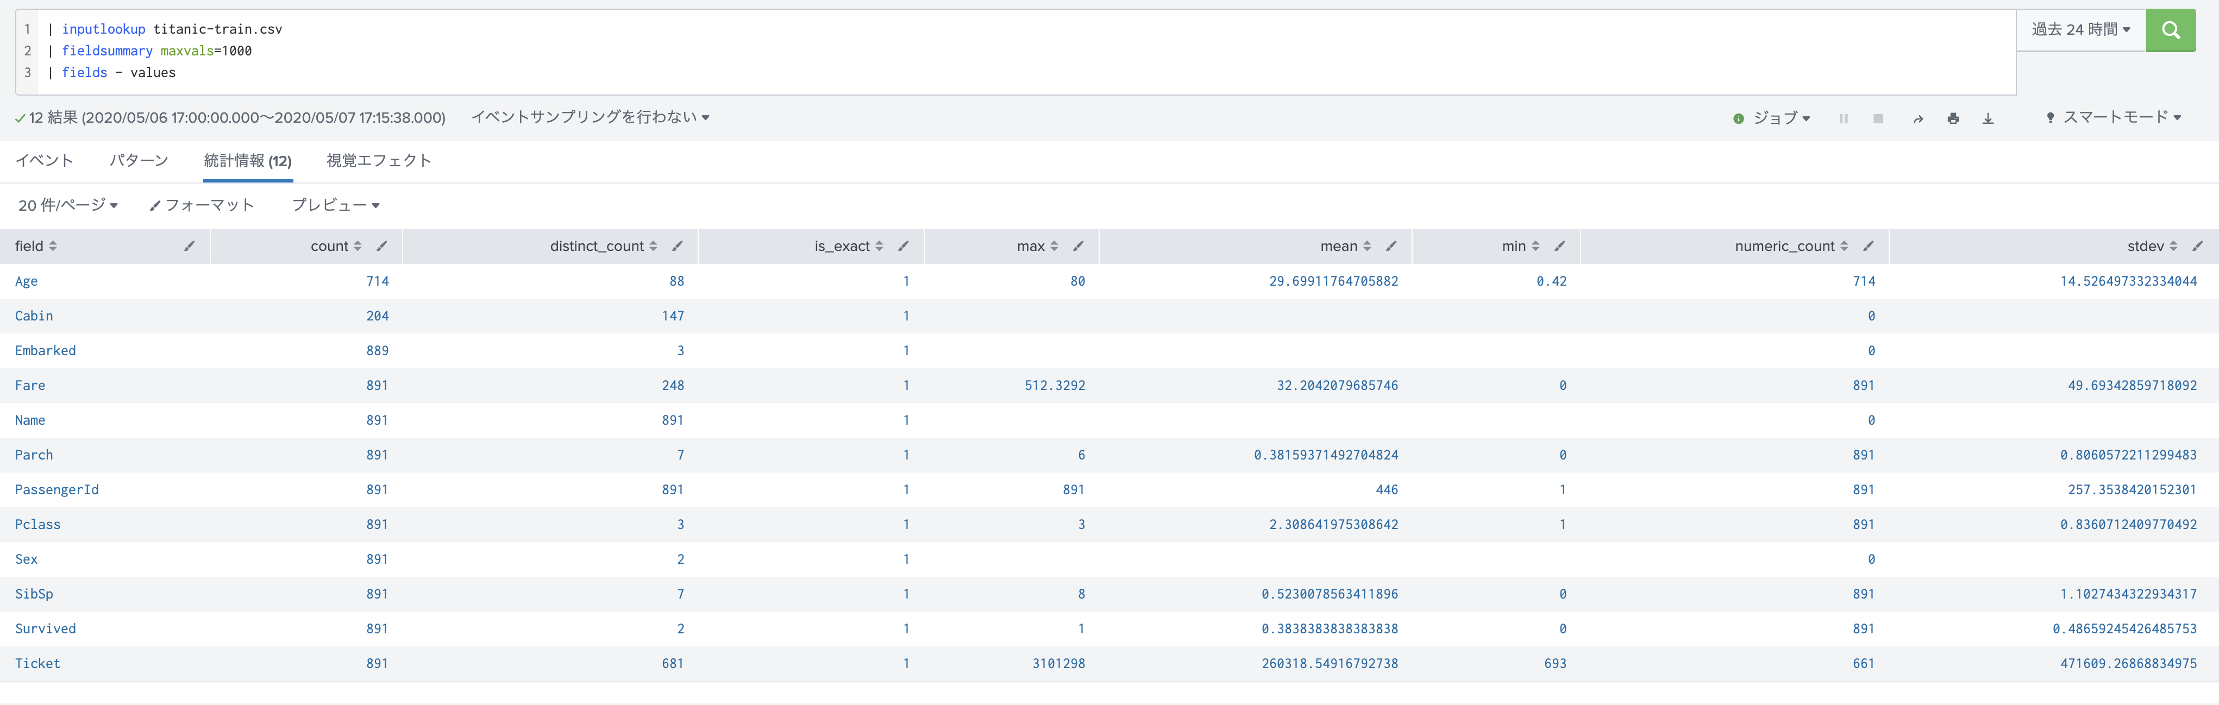This screenshot has width=2219, height=705.
Task: Switch to the 視覚エフェクト tab
Action: coord(378,161)
